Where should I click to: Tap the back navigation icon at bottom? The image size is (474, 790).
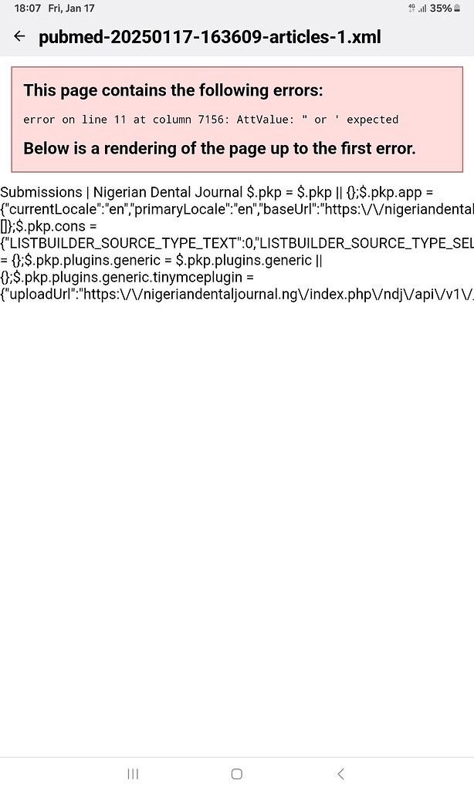pos(340,774)
